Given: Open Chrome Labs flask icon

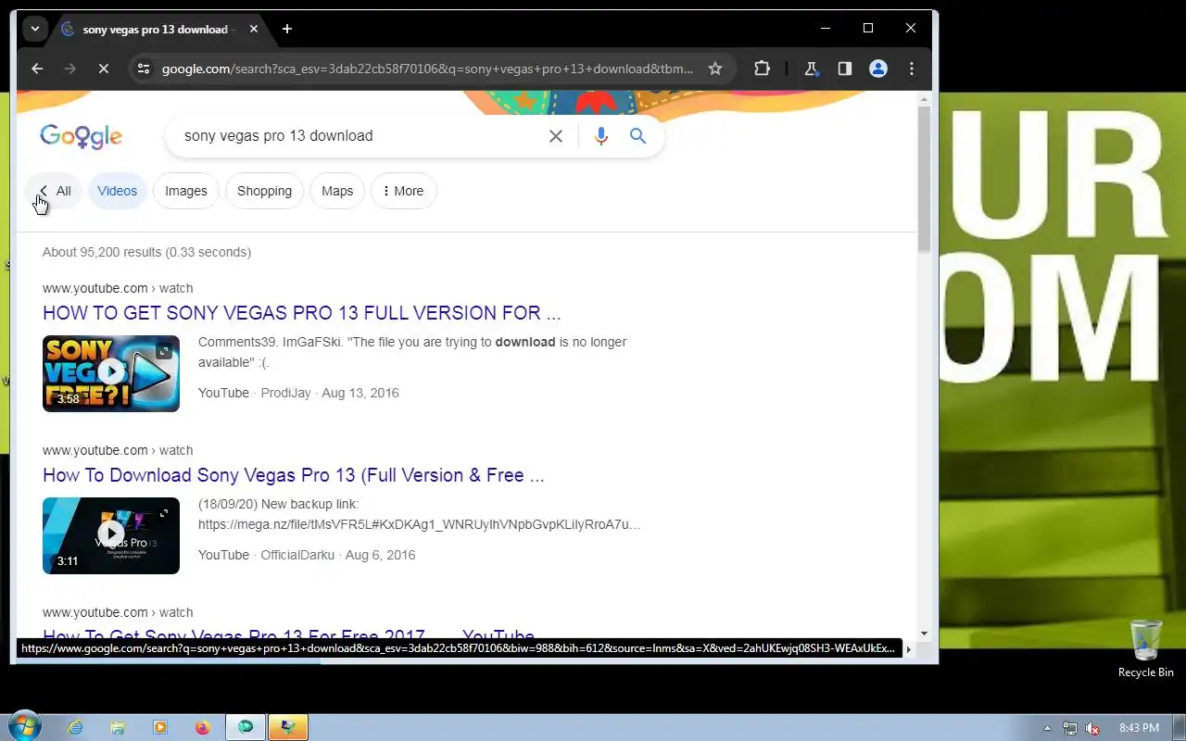Looking at the screenshot, I should pyautogui.click(x=812, y=69).
